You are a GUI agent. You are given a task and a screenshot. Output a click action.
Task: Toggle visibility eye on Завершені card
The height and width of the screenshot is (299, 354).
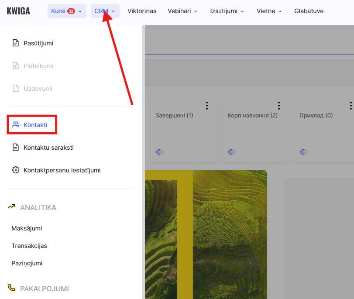[x=160, y=152]
